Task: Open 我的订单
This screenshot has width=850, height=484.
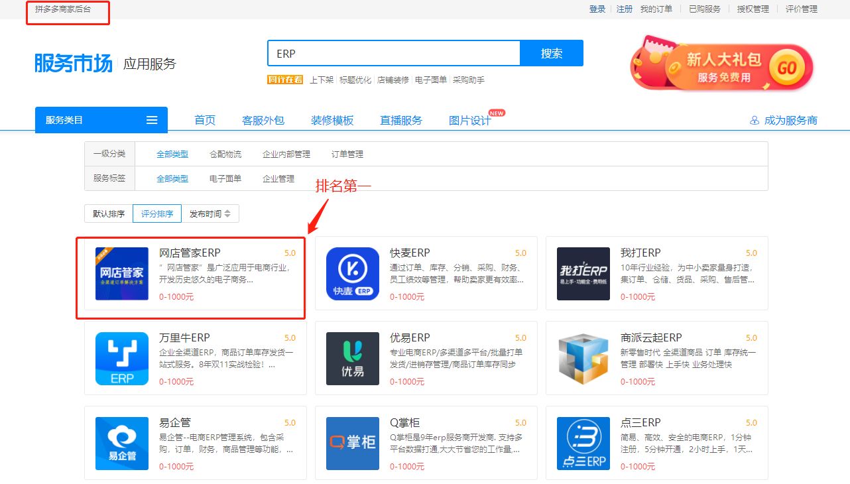Action: coord(656,9)
